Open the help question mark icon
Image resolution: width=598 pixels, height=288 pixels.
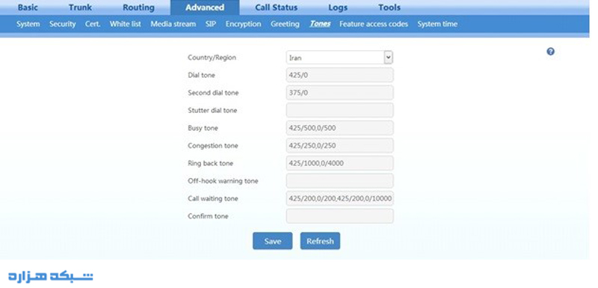pos(550,52)
